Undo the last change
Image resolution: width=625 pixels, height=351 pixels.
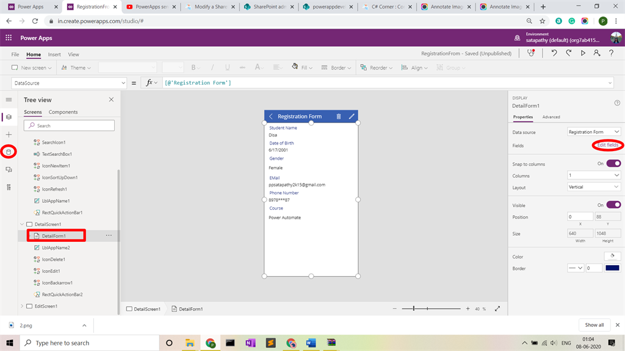tap(554, 54)
